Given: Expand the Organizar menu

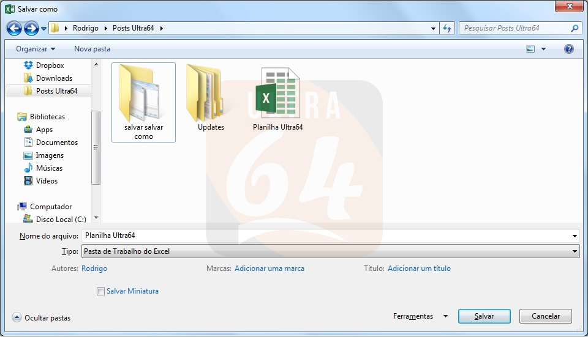Looking at the screenshot, I should [x=35, y=49].
